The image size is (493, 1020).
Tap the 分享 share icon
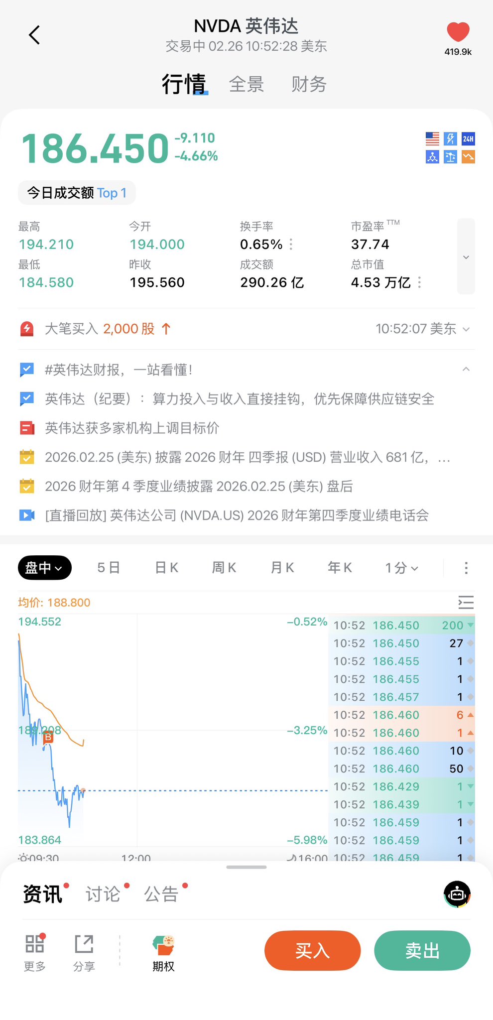coord(84,952)
